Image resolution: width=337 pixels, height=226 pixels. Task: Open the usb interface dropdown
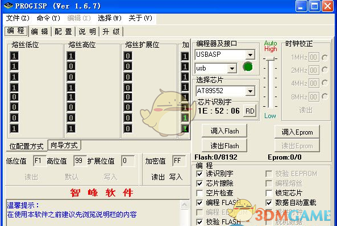232,69
